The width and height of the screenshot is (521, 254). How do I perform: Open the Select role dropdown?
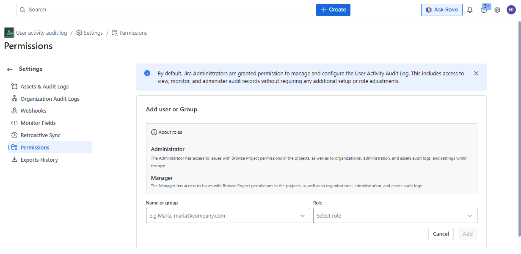(x=395, y=215)
